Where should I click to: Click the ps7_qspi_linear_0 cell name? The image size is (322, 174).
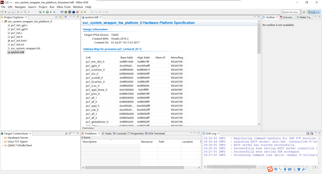coord(96,90)
